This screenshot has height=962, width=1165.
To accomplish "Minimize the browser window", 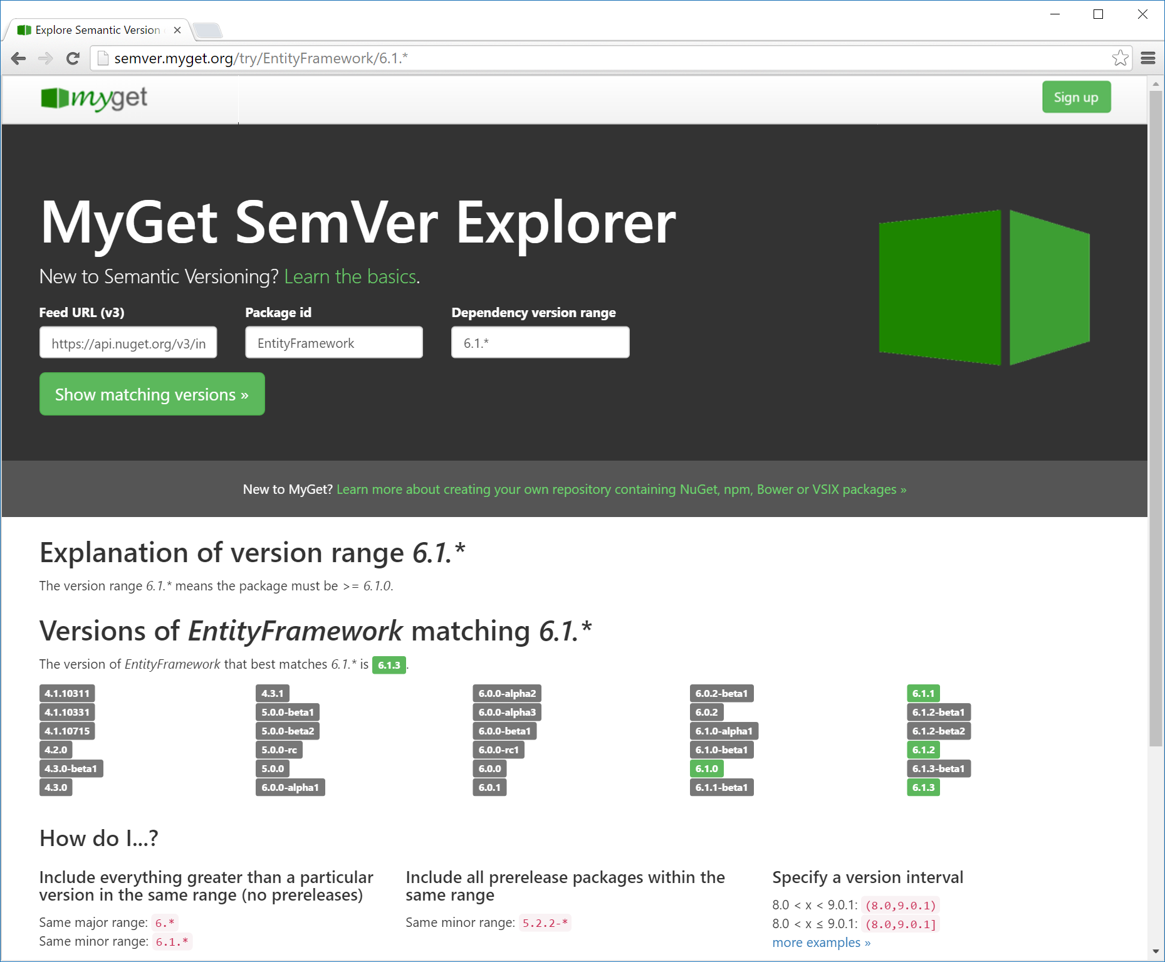I will click(1055, 14).
